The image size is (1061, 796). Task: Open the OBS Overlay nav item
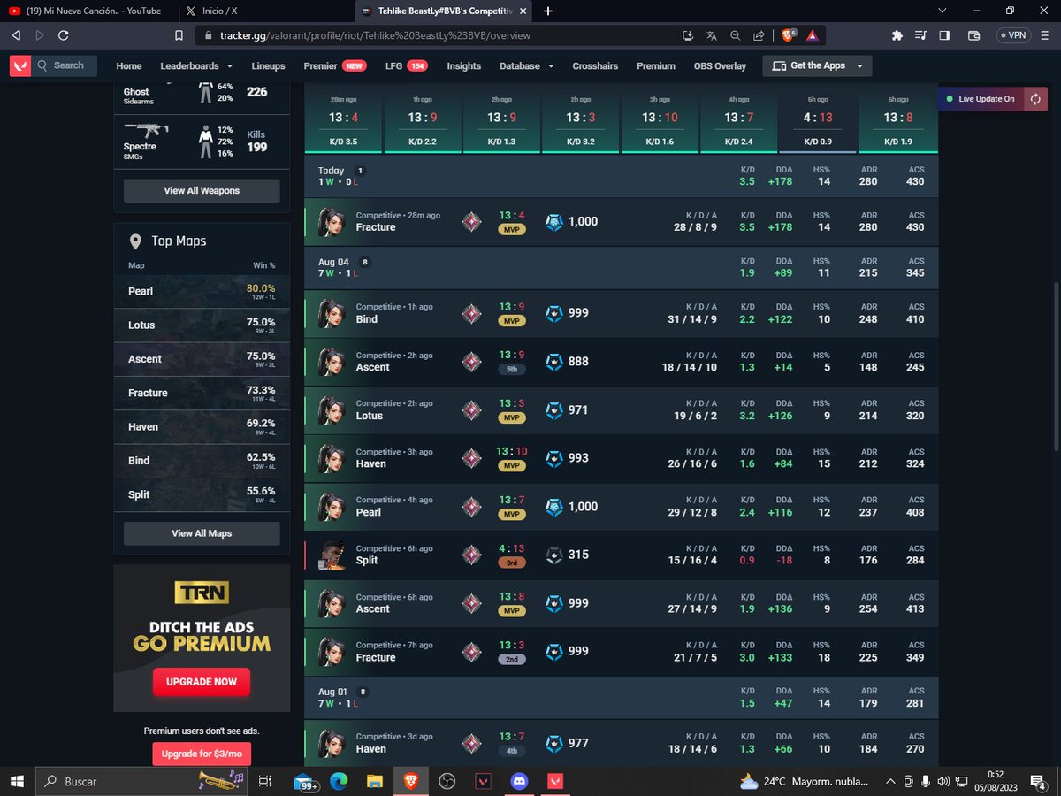720,66
